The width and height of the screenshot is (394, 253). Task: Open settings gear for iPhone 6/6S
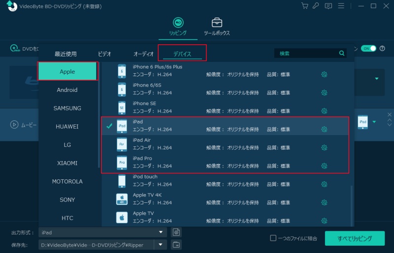coord(324,93)
